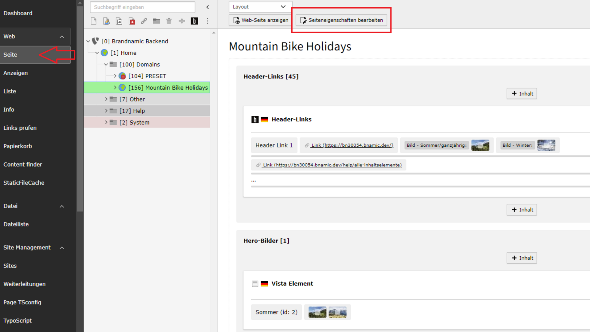Viewport: 590px width, 332px height.
Task: Expand the [7] Other folder
Action: [106, 99]
